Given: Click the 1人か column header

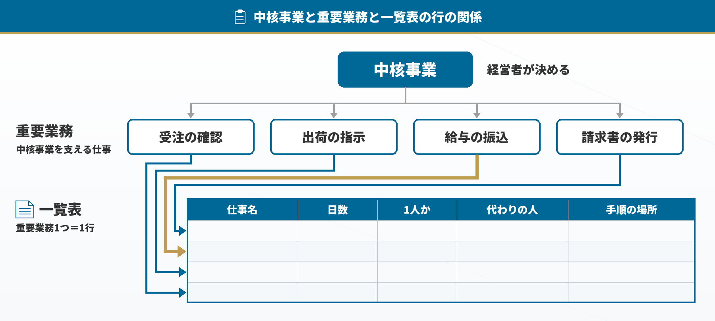Looking at the screenshot, I should [x=417, y=210].
